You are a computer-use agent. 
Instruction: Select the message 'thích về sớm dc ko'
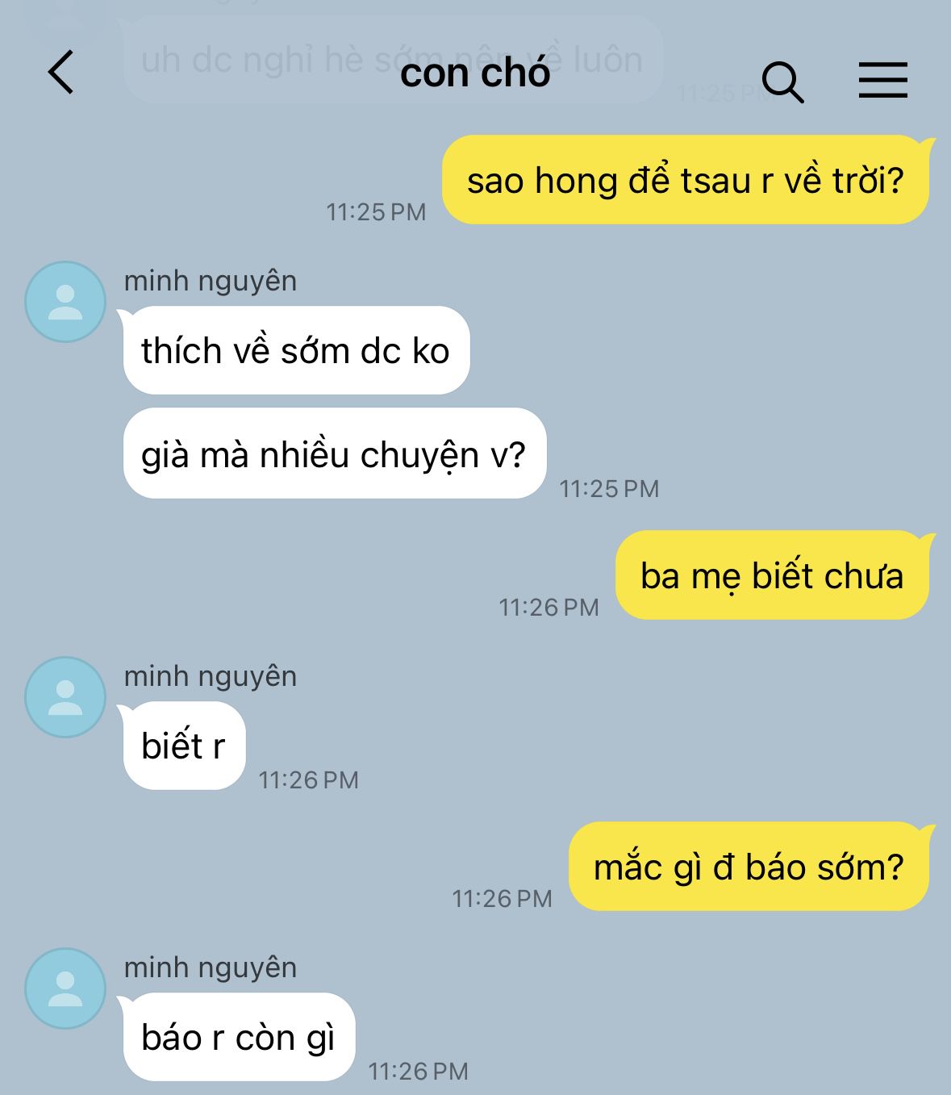[x=296, y=350]
